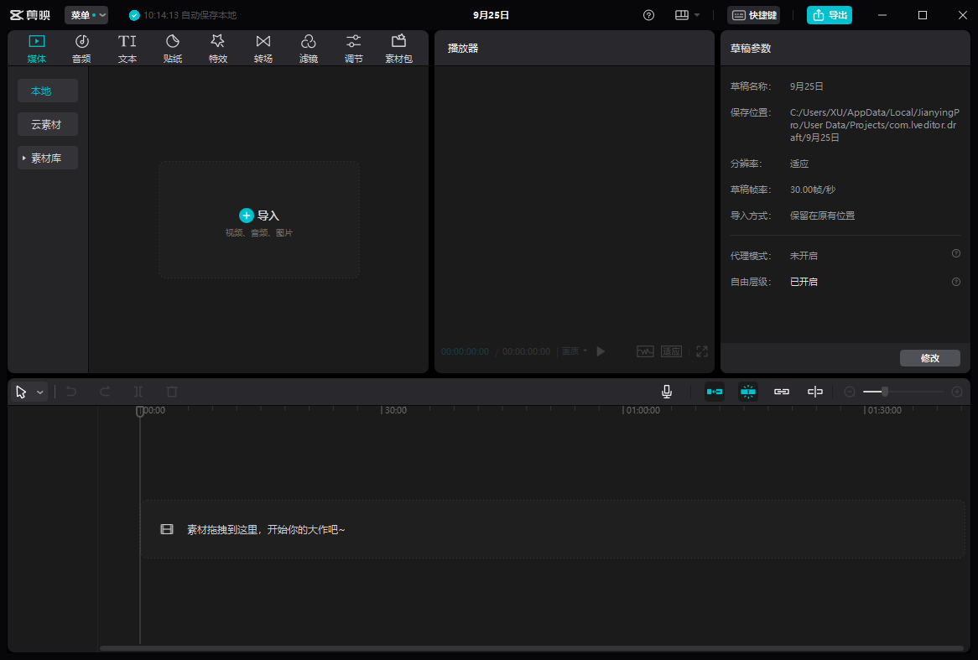Screen dimensions: 978x660
Task: Toggle auto snapping in timeline toolbar
Action: click(748, 392)
